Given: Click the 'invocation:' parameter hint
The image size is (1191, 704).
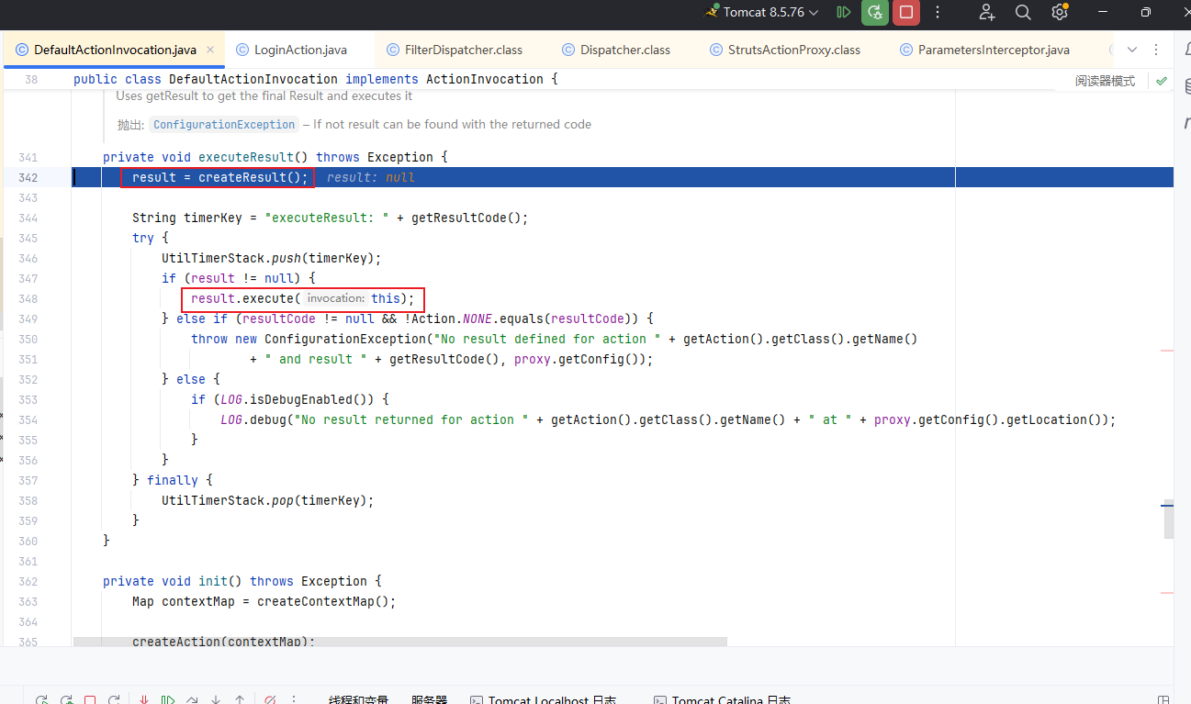Looking at the screenshot, I should click(336, 298).
